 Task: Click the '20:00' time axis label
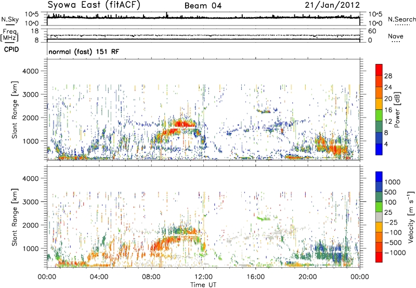tap(307, 277)
